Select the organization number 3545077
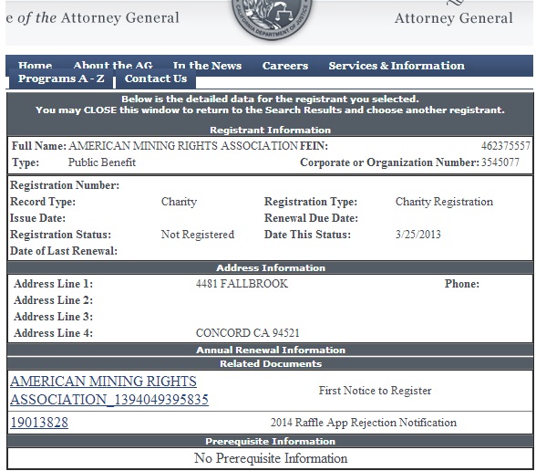 [x=500, y=162]
